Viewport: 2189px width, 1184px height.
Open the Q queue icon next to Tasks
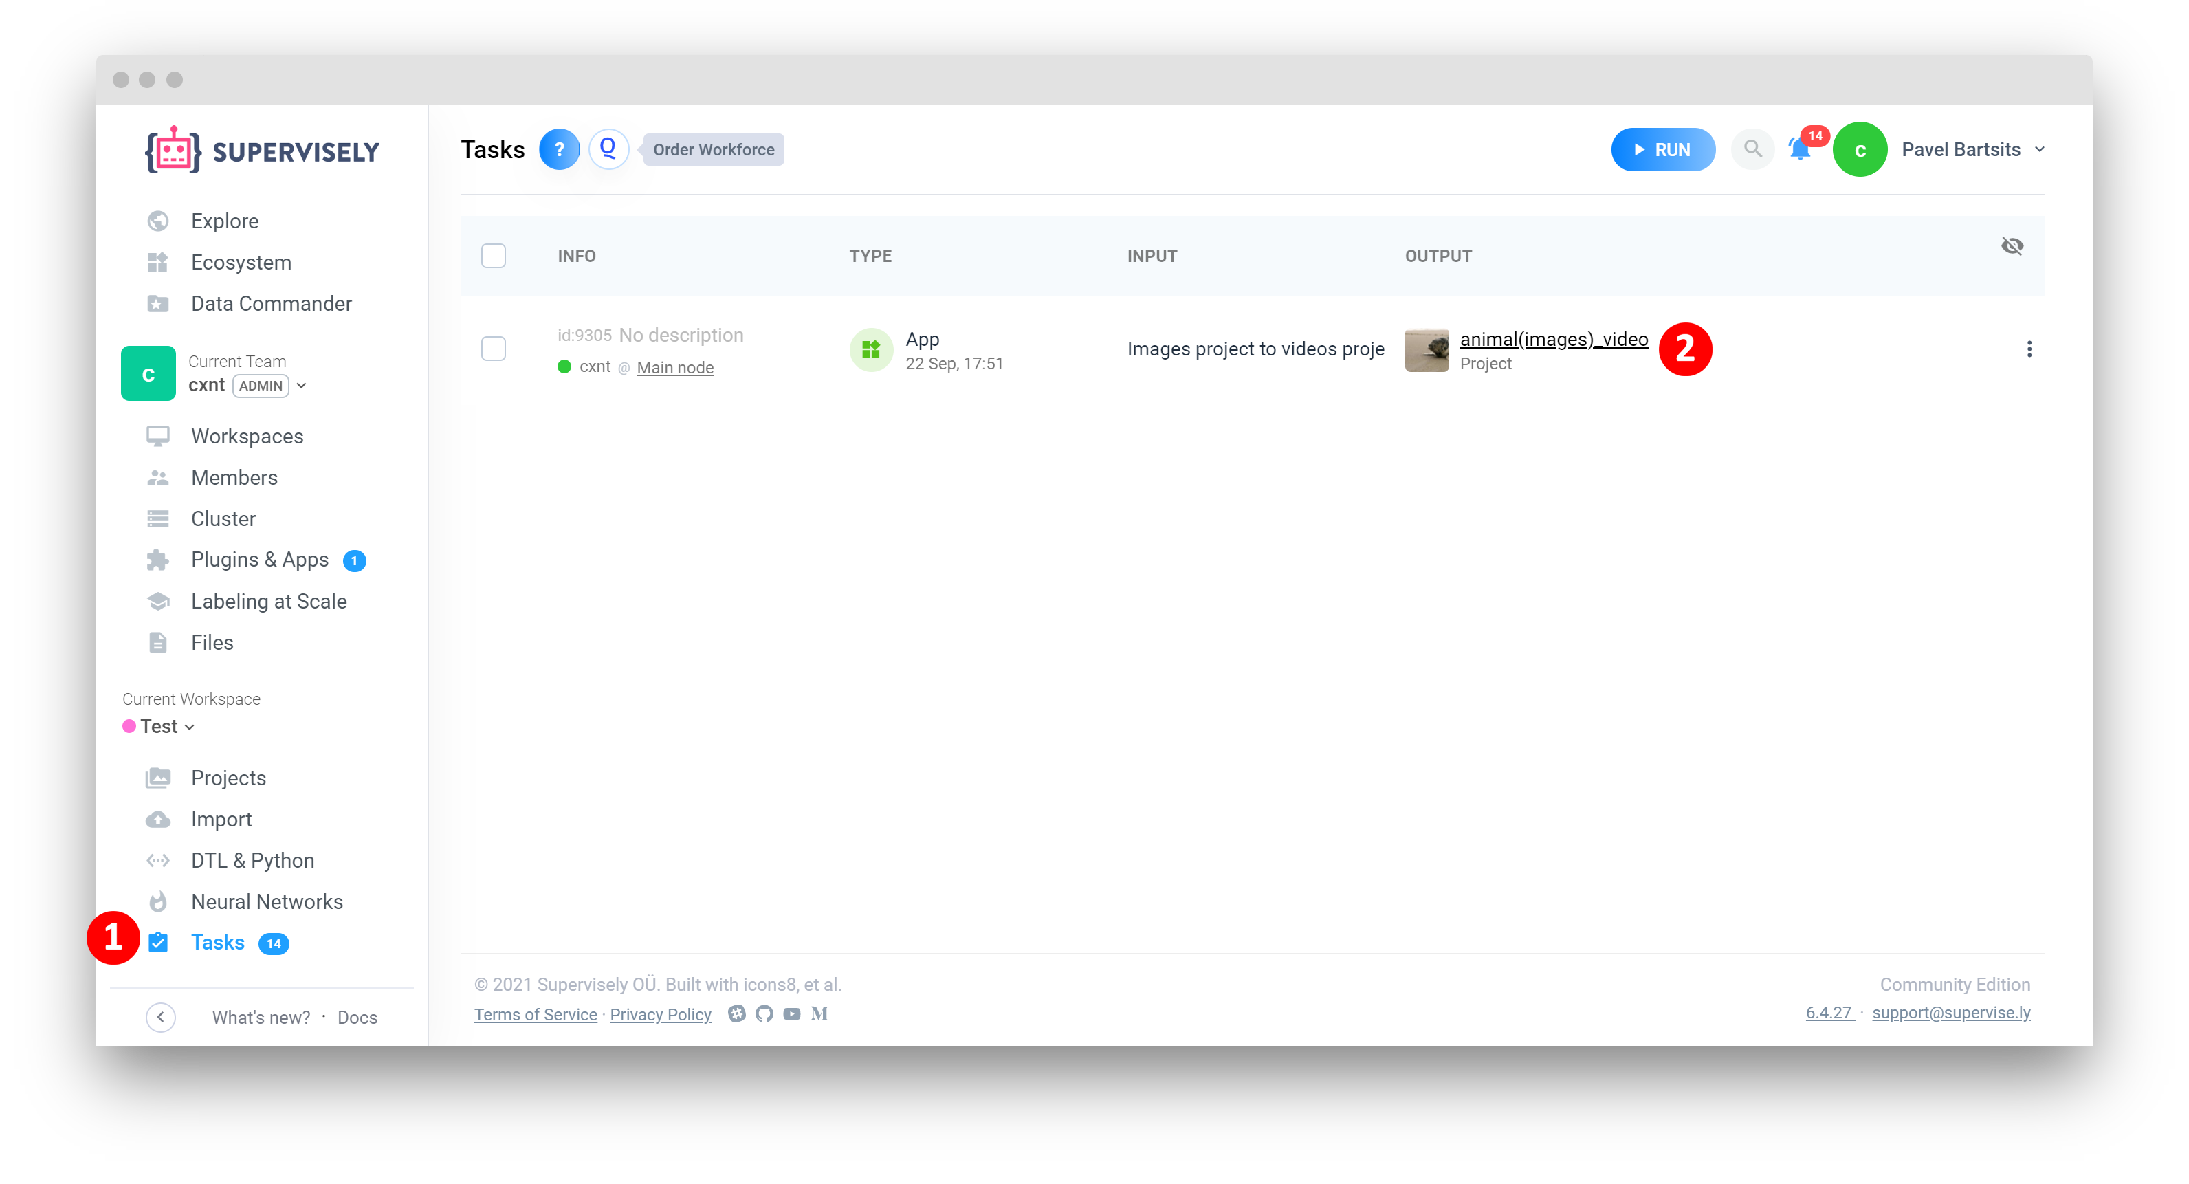pos(608,150)
